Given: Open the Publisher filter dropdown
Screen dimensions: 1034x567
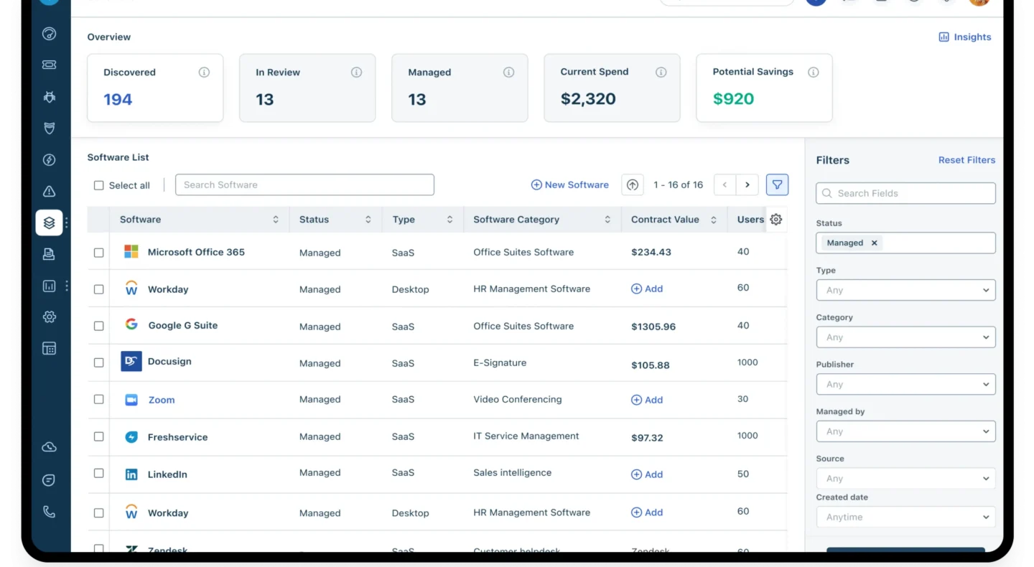Looking at the screenshot, I should click(905, 385).
